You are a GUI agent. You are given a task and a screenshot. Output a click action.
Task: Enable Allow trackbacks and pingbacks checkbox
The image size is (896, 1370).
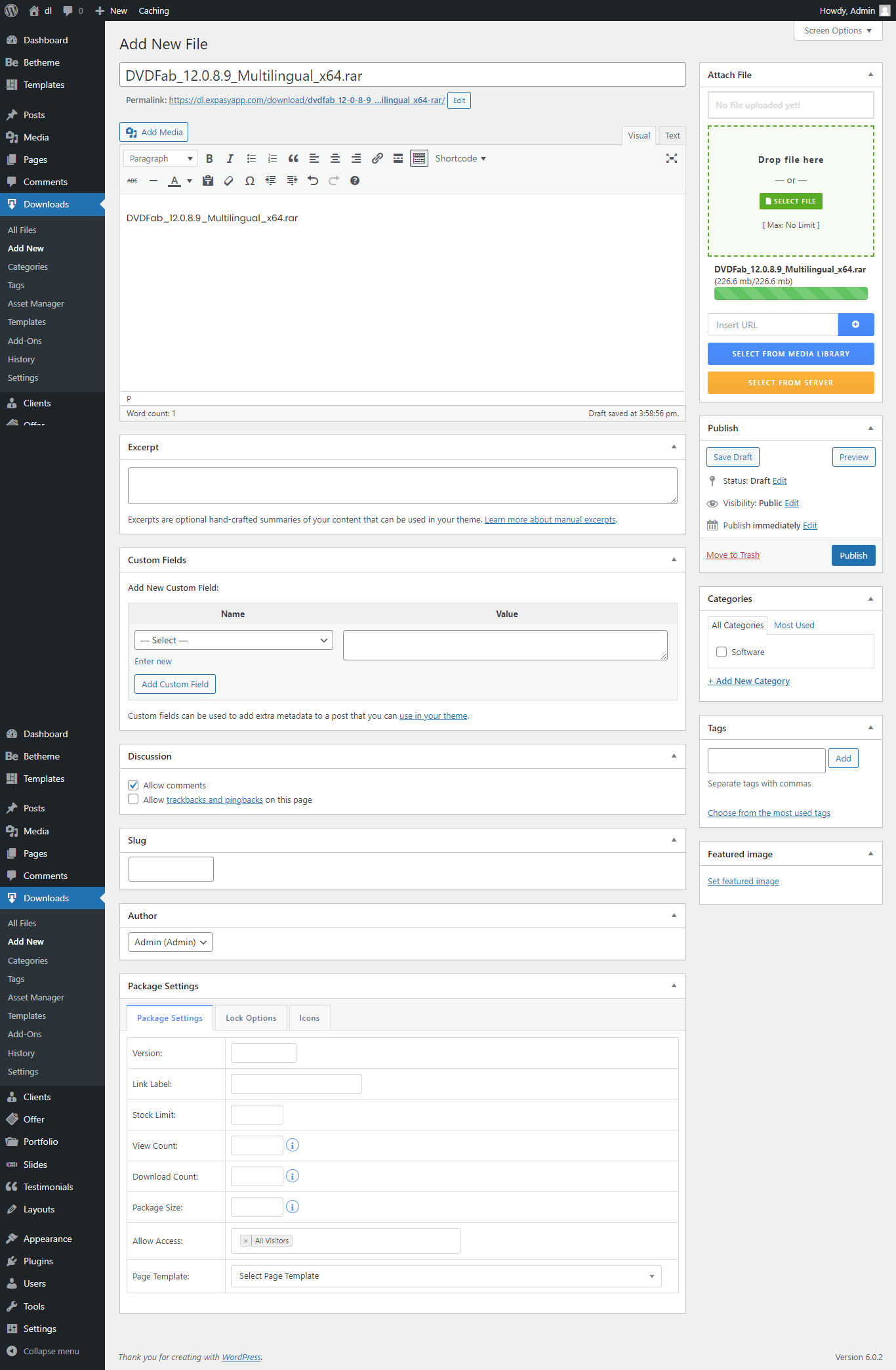133,799
